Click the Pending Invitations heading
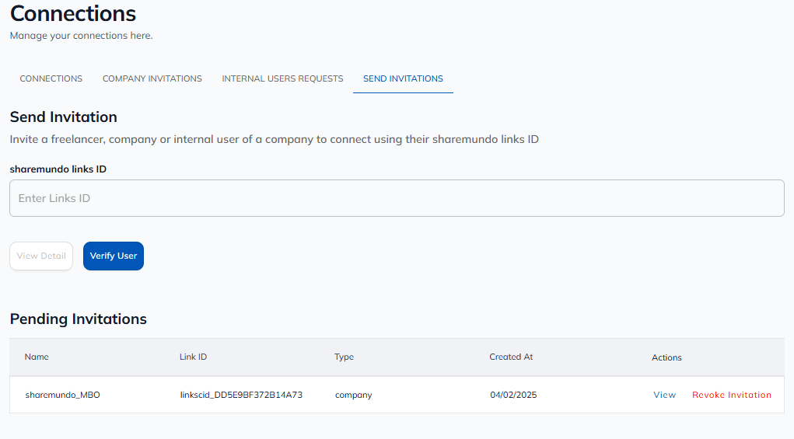794x439 pixels. click(x=78, y=319)
